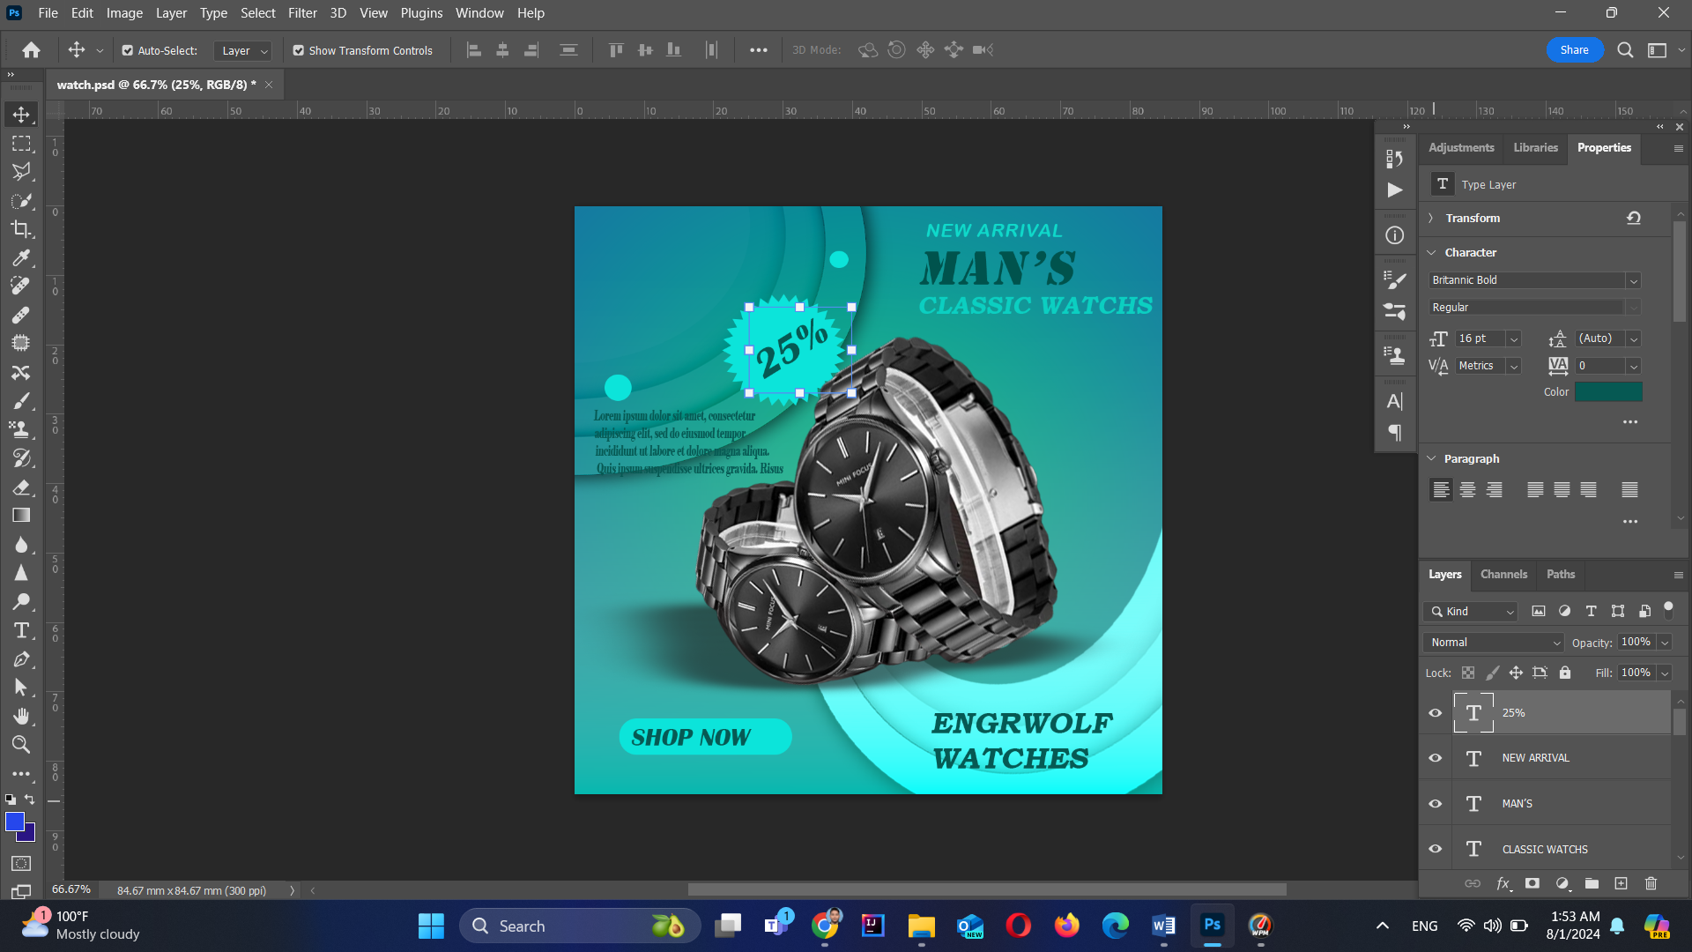Toggle Show Transform Controls checkbox
The width and height of the screenshot is (1692, 952).
(299, 50)
